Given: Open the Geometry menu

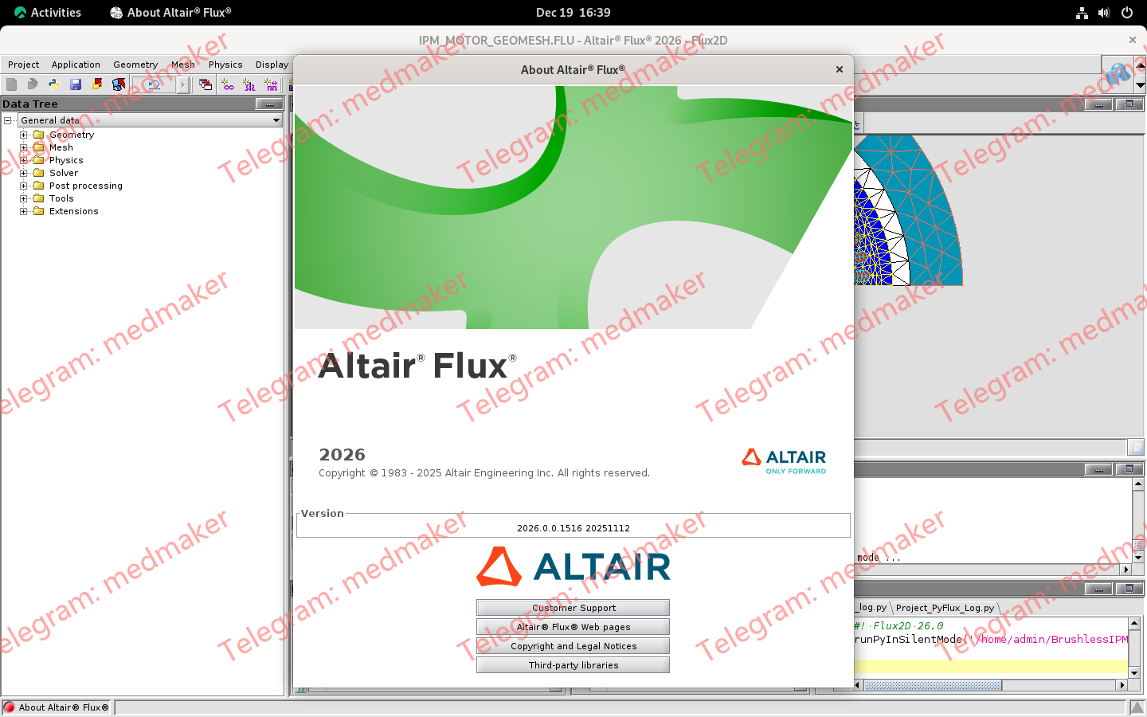Looking at the screenshot, I should (135, 65).
